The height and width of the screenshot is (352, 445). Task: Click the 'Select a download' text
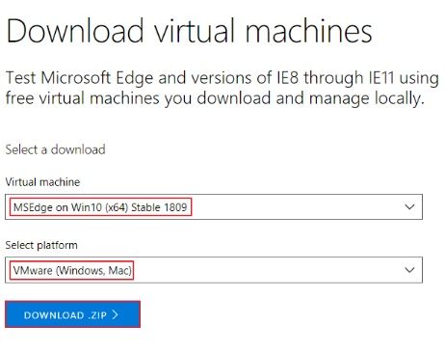click(x=55, y=149)
